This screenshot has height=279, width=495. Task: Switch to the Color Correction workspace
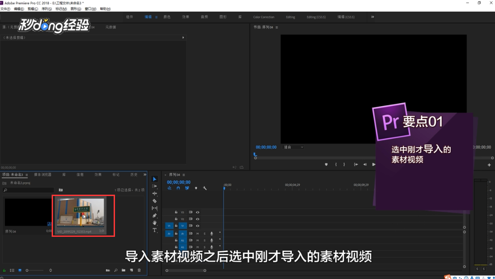click(264, 17)
